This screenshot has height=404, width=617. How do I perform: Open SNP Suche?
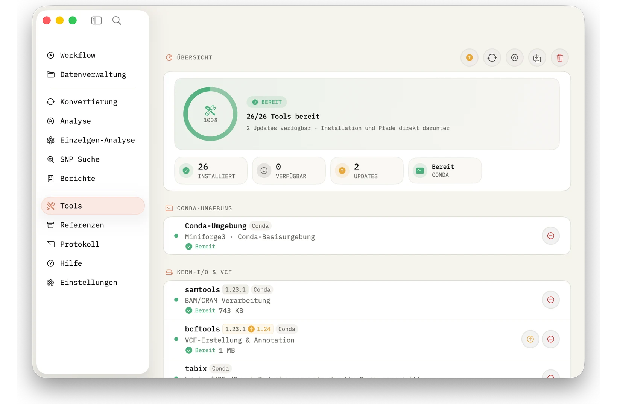pos(93,159)
